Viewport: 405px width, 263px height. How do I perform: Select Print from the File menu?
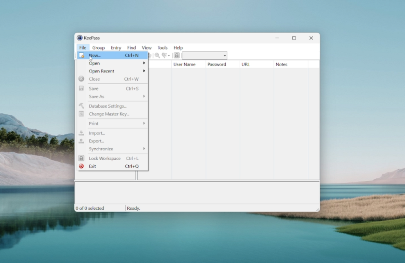94,123
